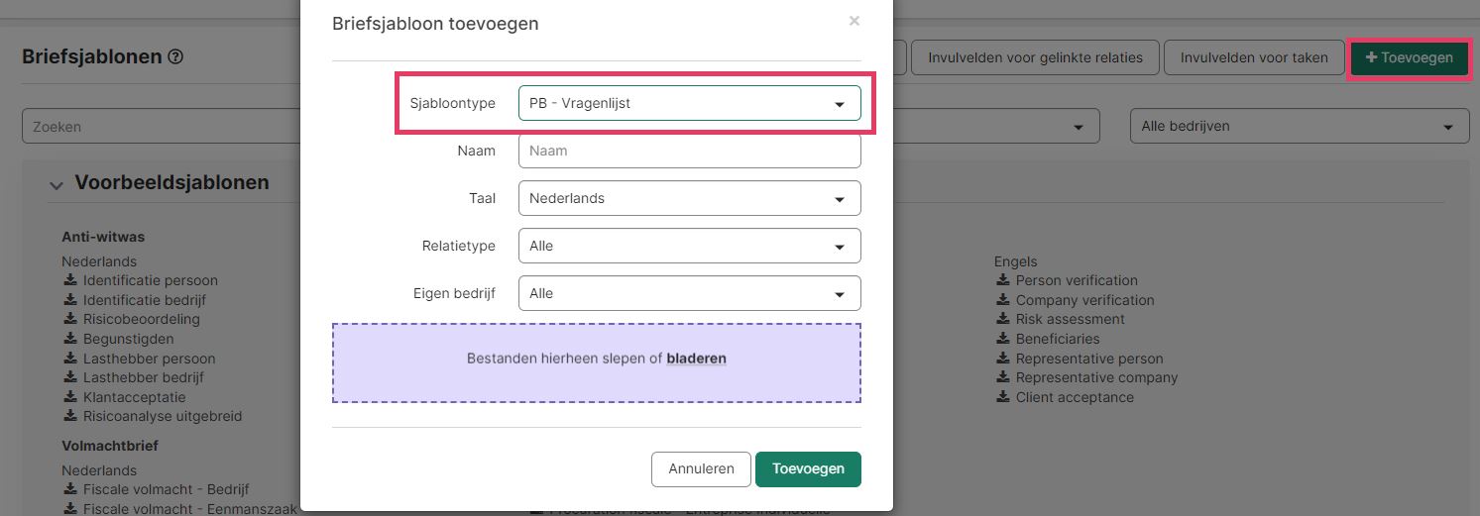Screen dimensions: 1480x516
Task: Open Invulvelden voor gelinkte relaties
Action: [x=1035, y=57]
